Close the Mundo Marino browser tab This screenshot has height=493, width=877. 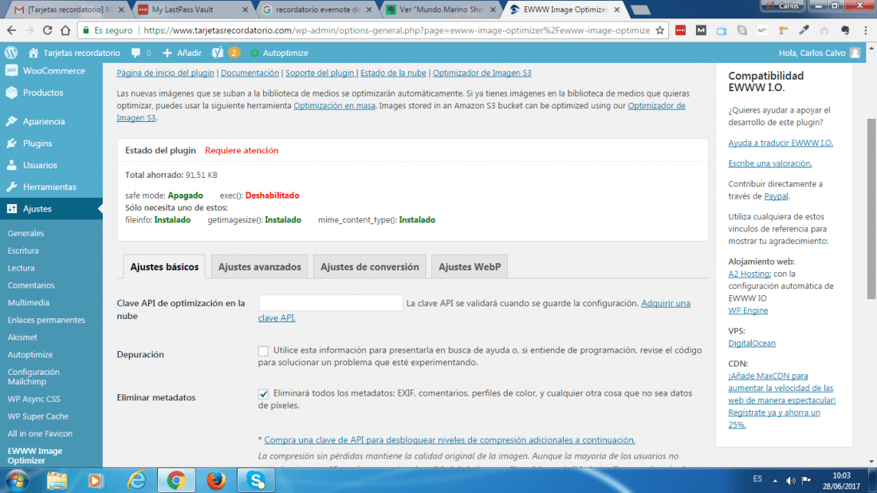point(493,10)
